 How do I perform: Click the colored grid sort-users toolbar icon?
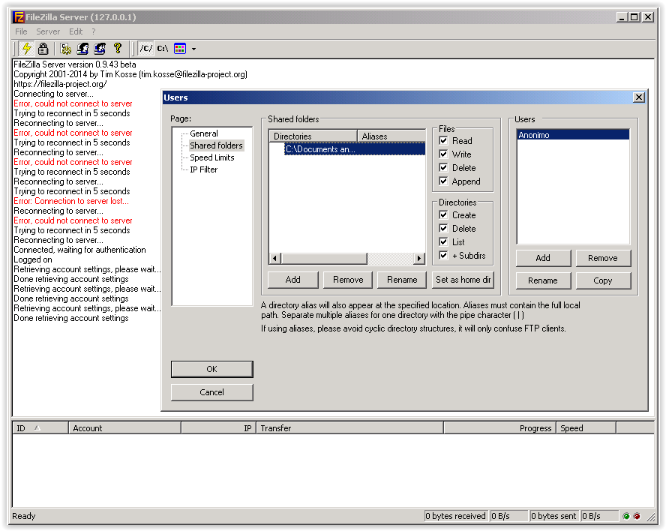click(180, 49)
